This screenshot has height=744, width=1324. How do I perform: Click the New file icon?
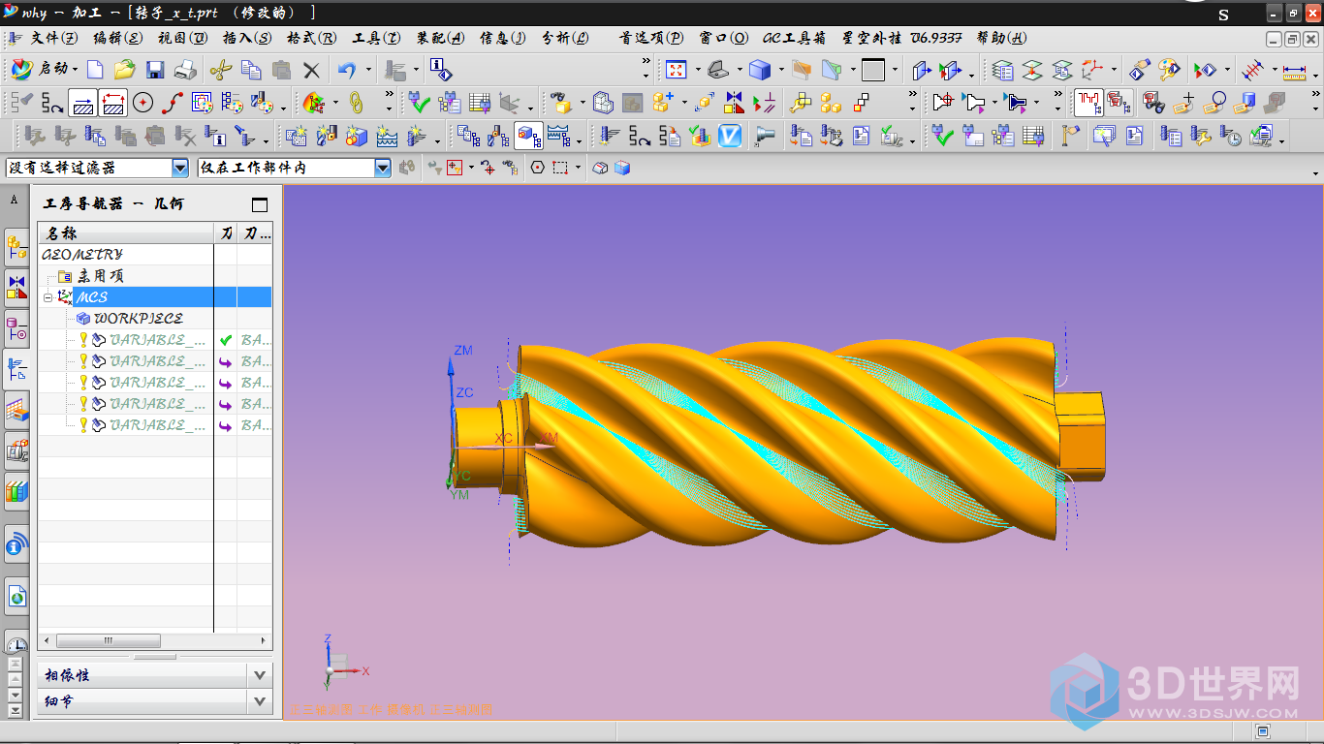coord(95,70)
